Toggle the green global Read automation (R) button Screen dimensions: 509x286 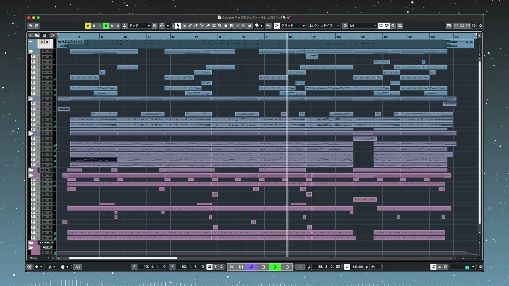[x=106, y=25]
